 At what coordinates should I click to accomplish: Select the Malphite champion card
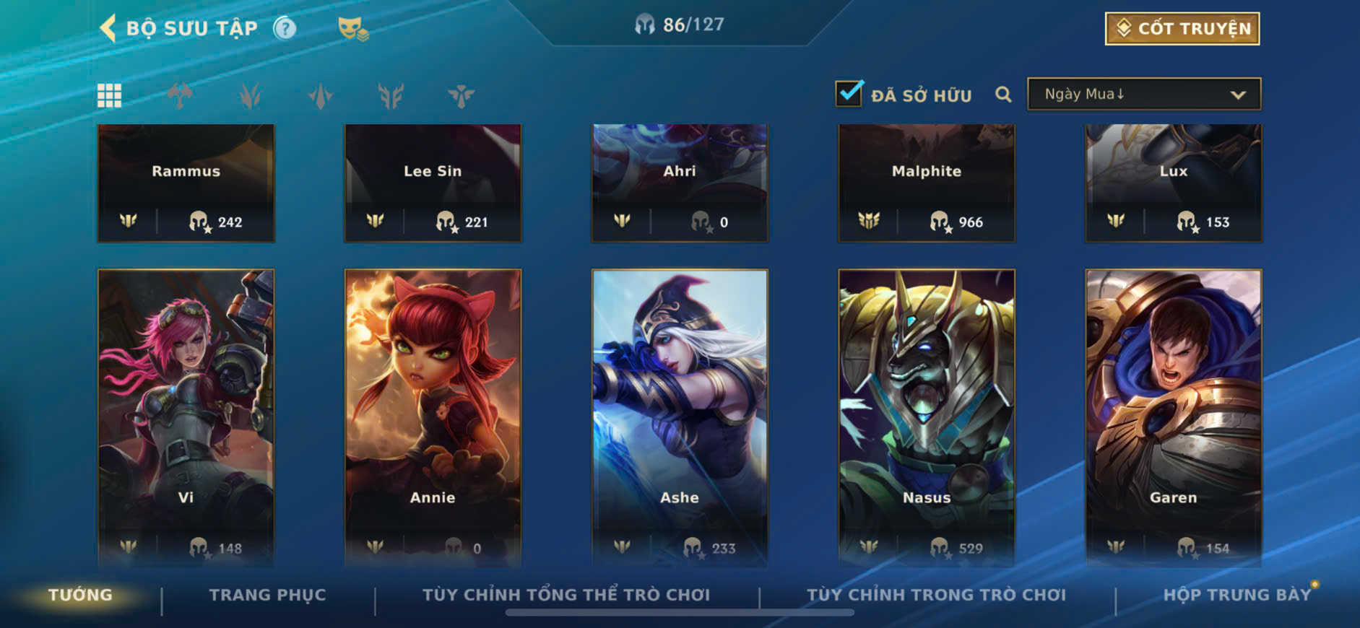(x=927, y=183)
